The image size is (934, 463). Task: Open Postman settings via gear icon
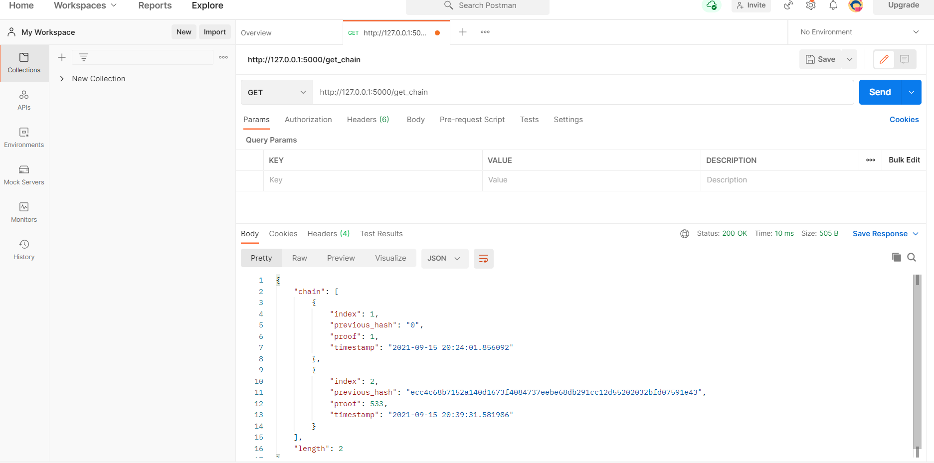810,5
